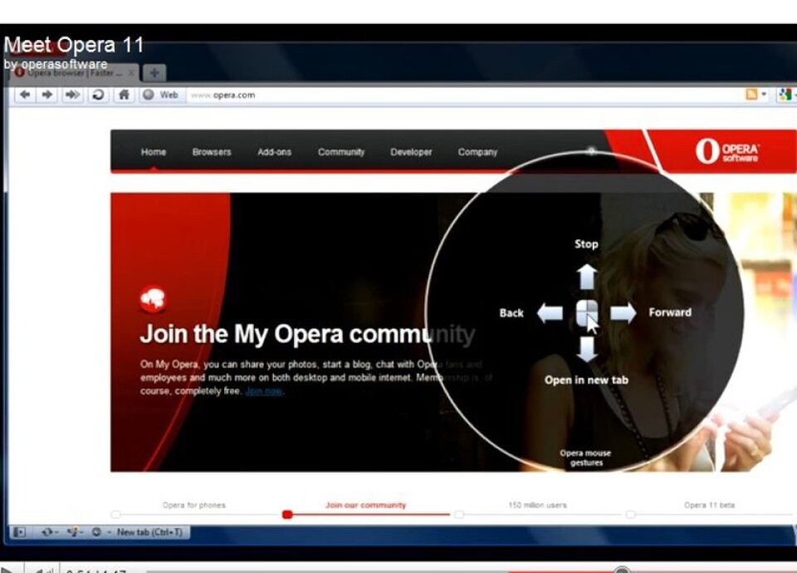Click the Join the My Opera community heading
797x573 pixels.
click(x=307, y=335)
